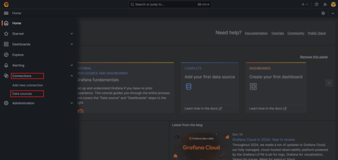Open the user profile avatar
The image size is (338, 160).
(333, 4)
